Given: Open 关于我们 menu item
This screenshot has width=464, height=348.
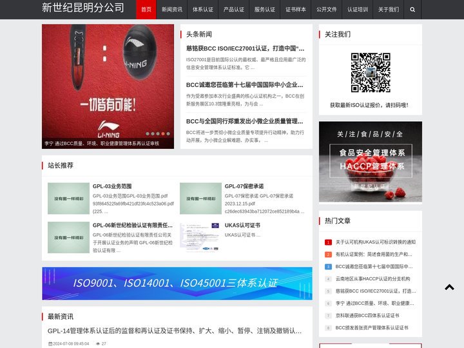Looking at the screenshot, I should [x=389, y=10].
